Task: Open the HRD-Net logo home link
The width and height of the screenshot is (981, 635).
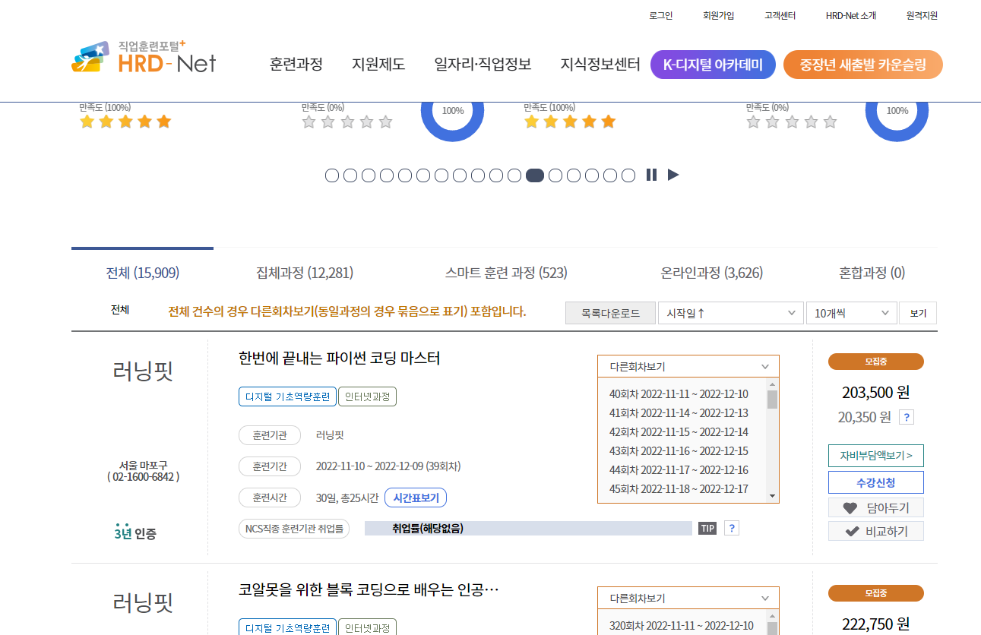Action: tap(144, 57)
